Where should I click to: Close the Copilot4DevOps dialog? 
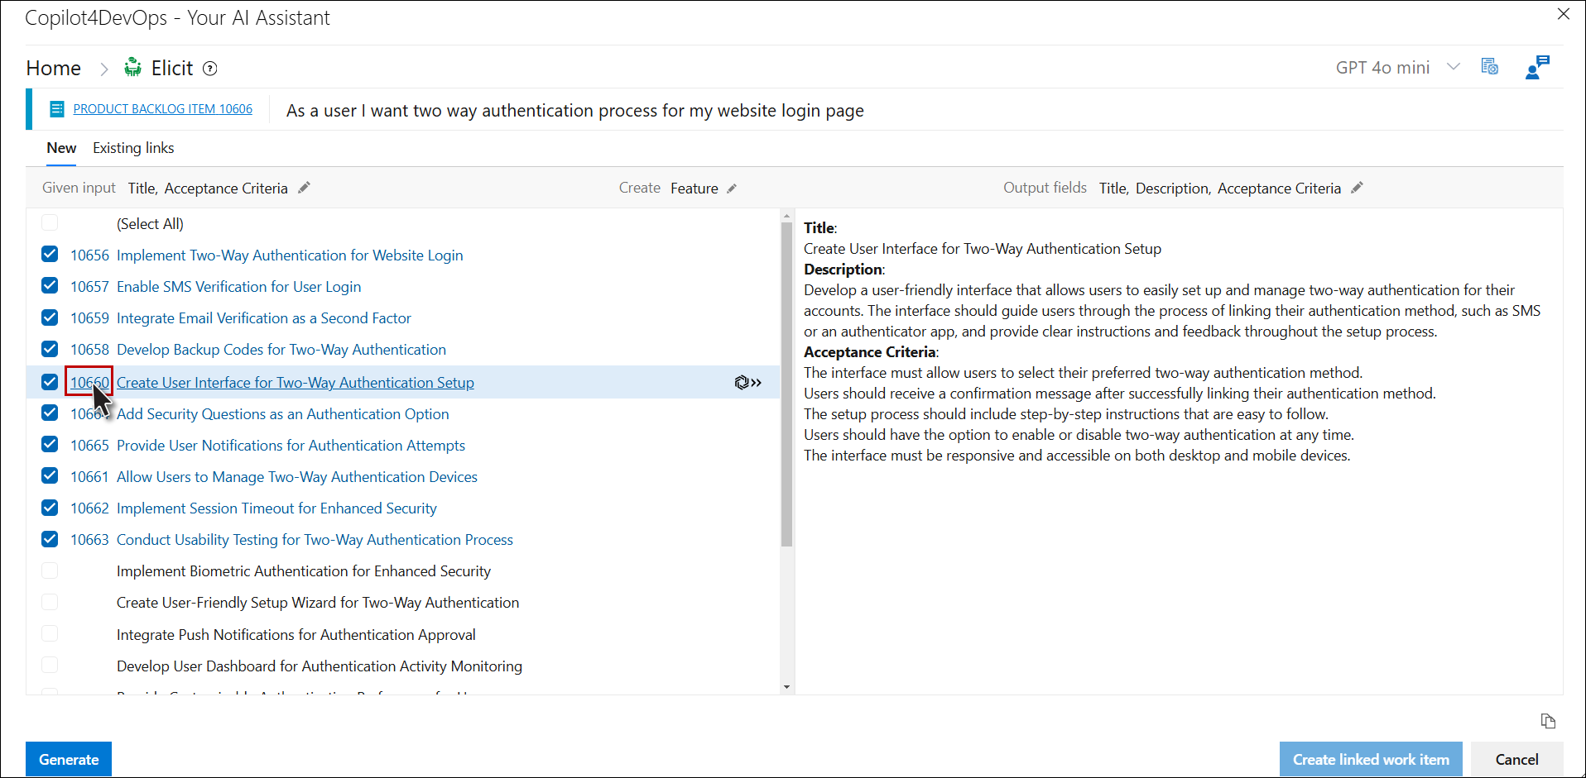click(1564, 14)
